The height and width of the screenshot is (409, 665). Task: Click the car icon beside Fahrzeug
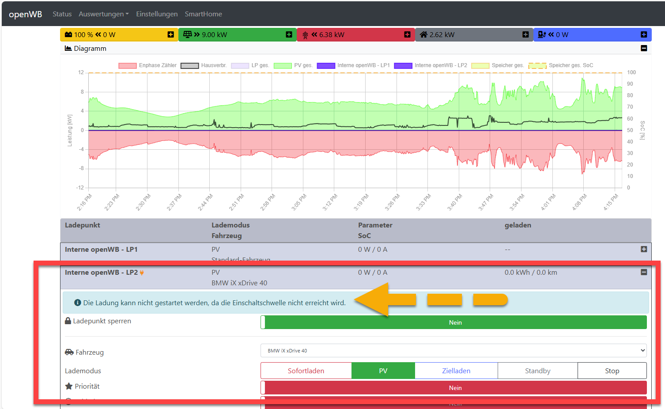pyautogui.click(x=69, y=352)
